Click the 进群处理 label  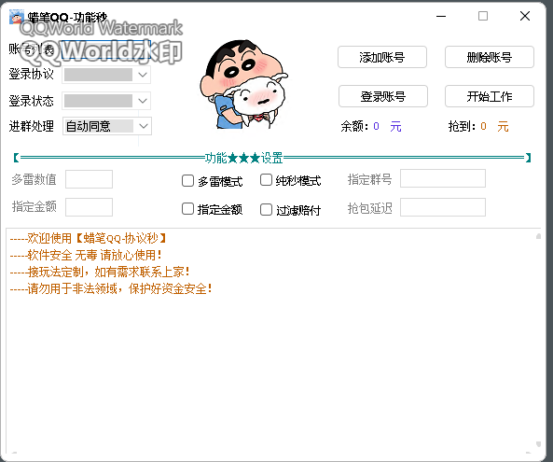click(x=32, y=126)
